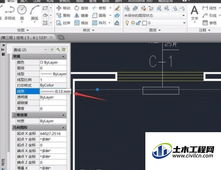Click the layer color swatch next to 0
Image resolution: width=221 pixels, height=170 pixels.
coord(144,23)
